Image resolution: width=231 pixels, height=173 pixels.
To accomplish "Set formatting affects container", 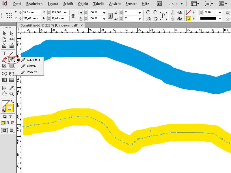I will (x=5, y=116).
